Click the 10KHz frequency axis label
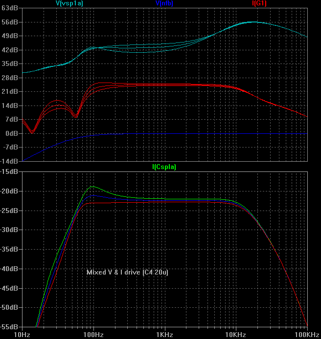The image size is (321, 339). [236, 335]
